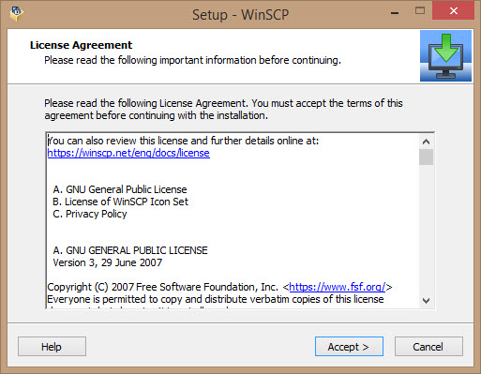
Task: Click the bold 'License Agreement' heading
Action: [81, 45]
